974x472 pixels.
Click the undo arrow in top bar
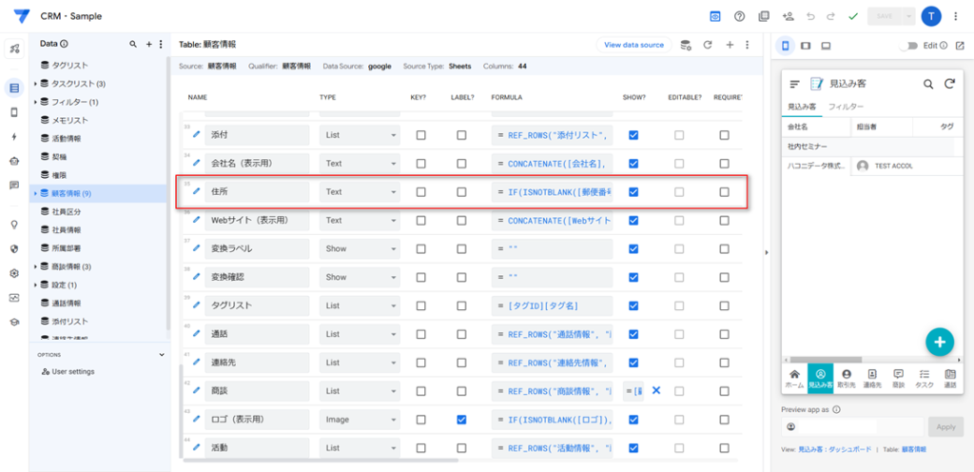pos(810,17)
